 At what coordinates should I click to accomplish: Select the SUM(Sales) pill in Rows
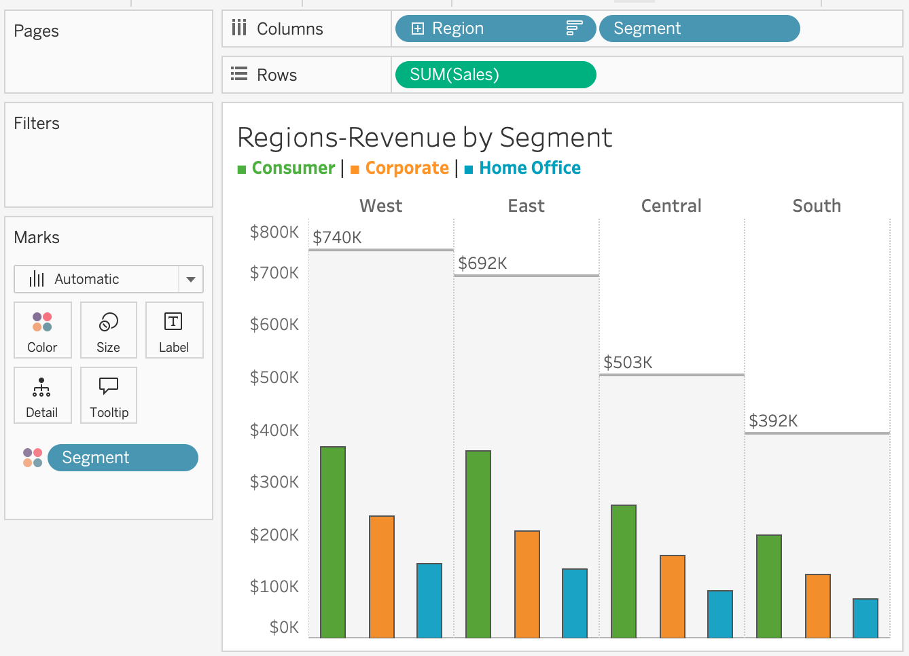pos(495,75)
